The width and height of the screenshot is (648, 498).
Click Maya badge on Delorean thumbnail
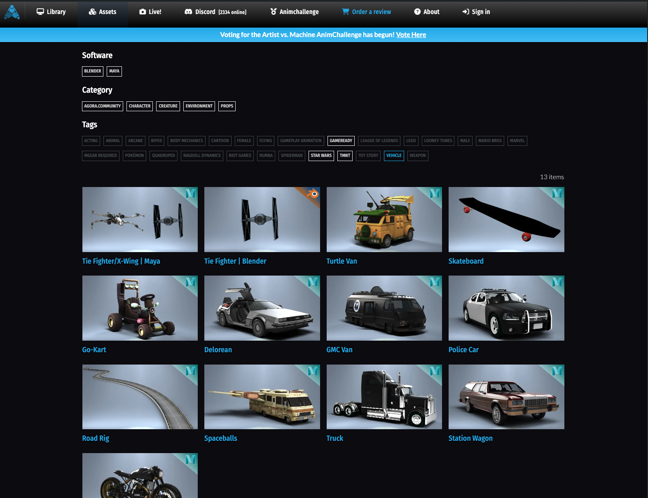pos(313,282)
